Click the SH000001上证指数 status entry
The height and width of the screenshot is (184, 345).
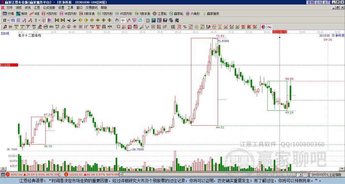pyautogui.click(x=326, y=175)
